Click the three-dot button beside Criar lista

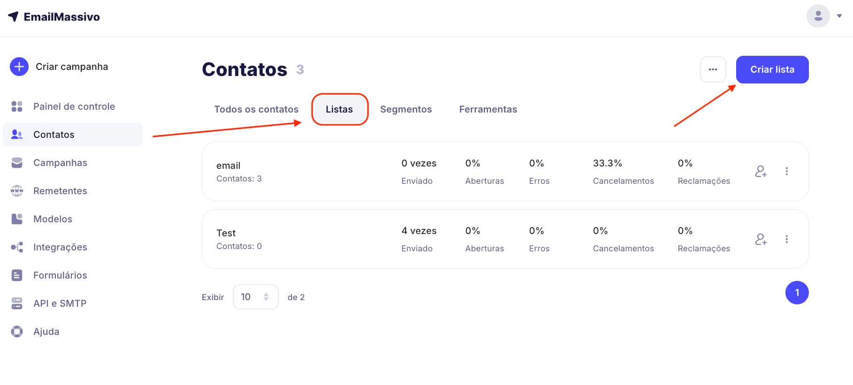click(713, 69)
